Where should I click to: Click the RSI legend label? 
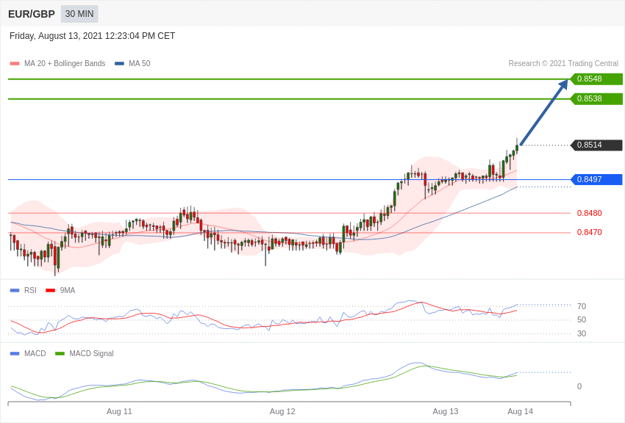pyautogui.click(x=30, y=291)
